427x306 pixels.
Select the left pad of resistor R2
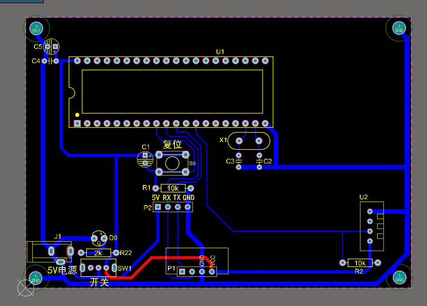click(x=342, y=263)
